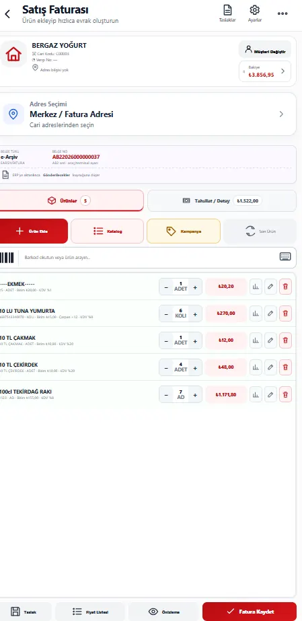This screenshot has height=621, width=302.
Task: Click document number AB22026000000037
Action: 76,157
